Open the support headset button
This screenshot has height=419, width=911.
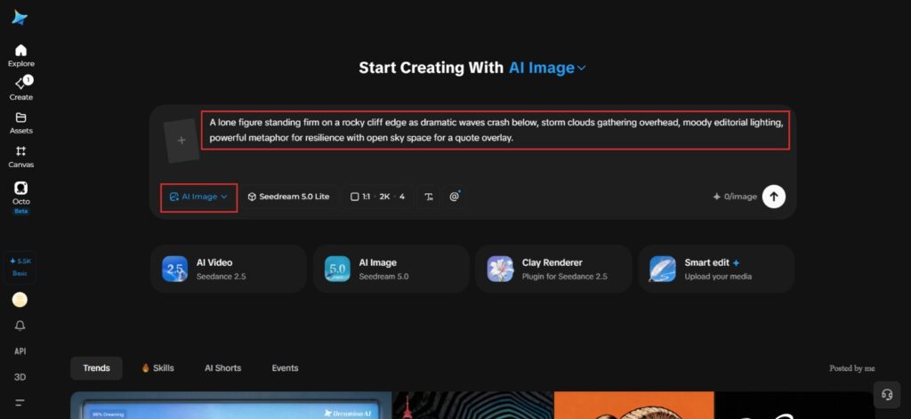887,395
